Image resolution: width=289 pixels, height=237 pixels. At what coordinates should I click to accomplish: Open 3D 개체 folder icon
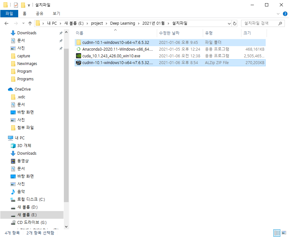13,146
